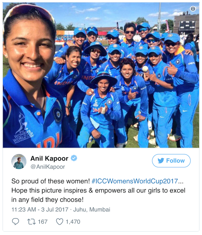
Task: Open the 11:23 AM - 3 Jul 2017 timestamp
Action: (40, 209)
